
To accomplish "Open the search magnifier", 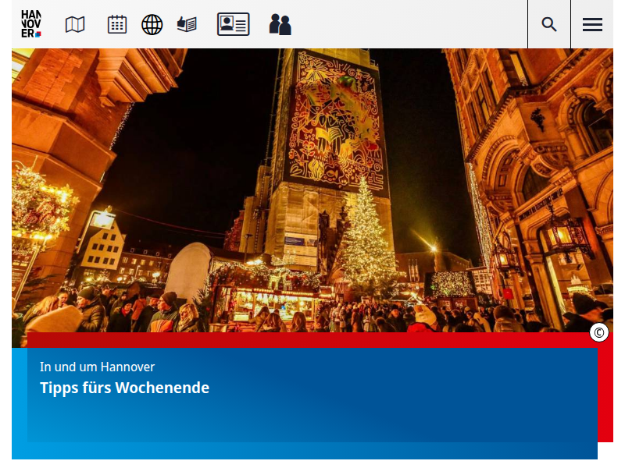I will click(549, 24).
